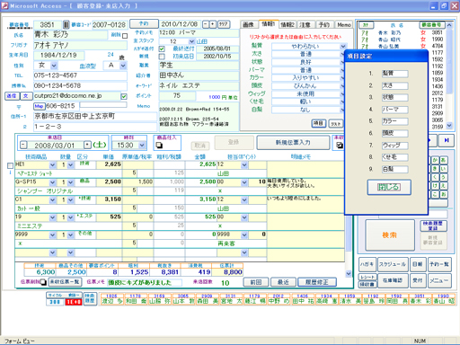Click the slip detail scrollbar down arrow
Image resolution: width=460 pixels, height=345 pixels.
point(349,273)
